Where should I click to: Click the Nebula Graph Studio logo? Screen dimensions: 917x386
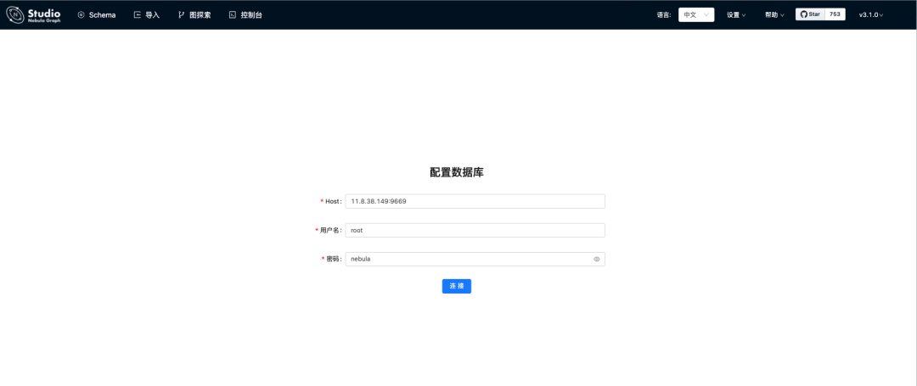35,14
